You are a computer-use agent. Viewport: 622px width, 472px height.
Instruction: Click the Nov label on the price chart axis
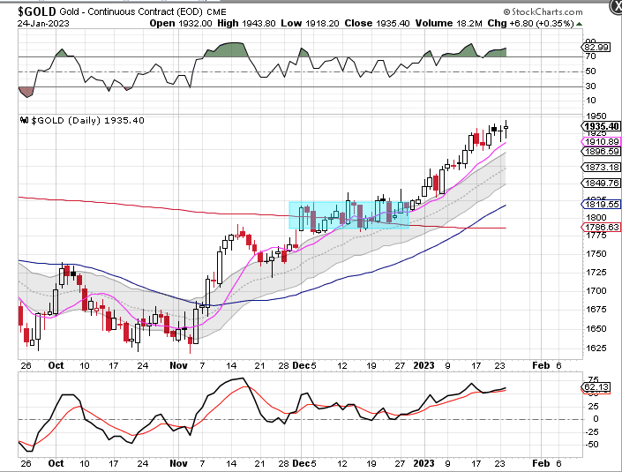178,363
